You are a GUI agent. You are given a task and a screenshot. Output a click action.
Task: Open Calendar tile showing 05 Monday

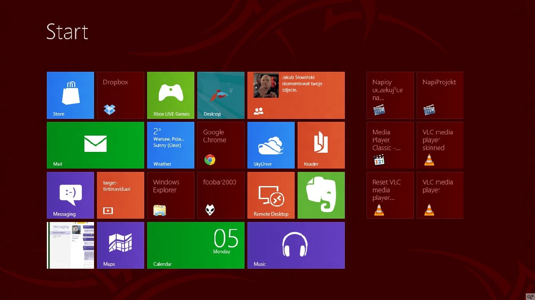click(x=196, y=245)
